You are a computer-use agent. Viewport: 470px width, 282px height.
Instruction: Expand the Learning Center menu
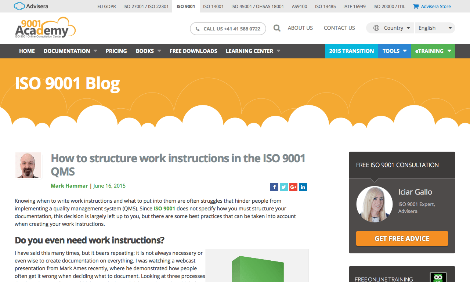pos(253,51)
